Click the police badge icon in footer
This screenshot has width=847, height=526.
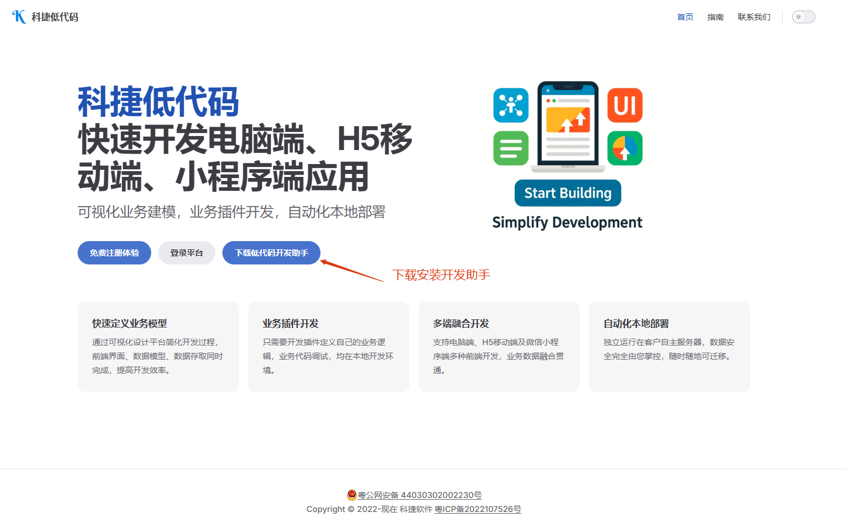pos(351,495)
